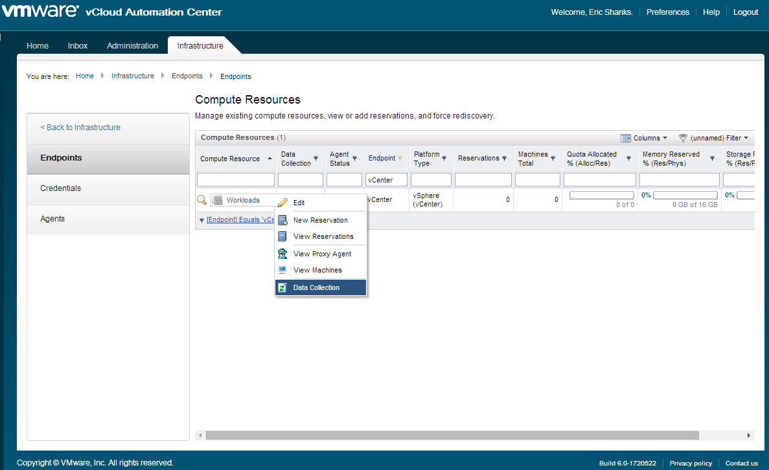Click the Logout link
Viewport: 769px width, 470px height.
[x=746, y=12]
